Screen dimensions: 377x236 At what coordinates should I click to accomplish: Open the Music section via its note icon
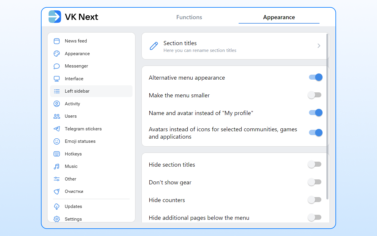tap(57, 166)
